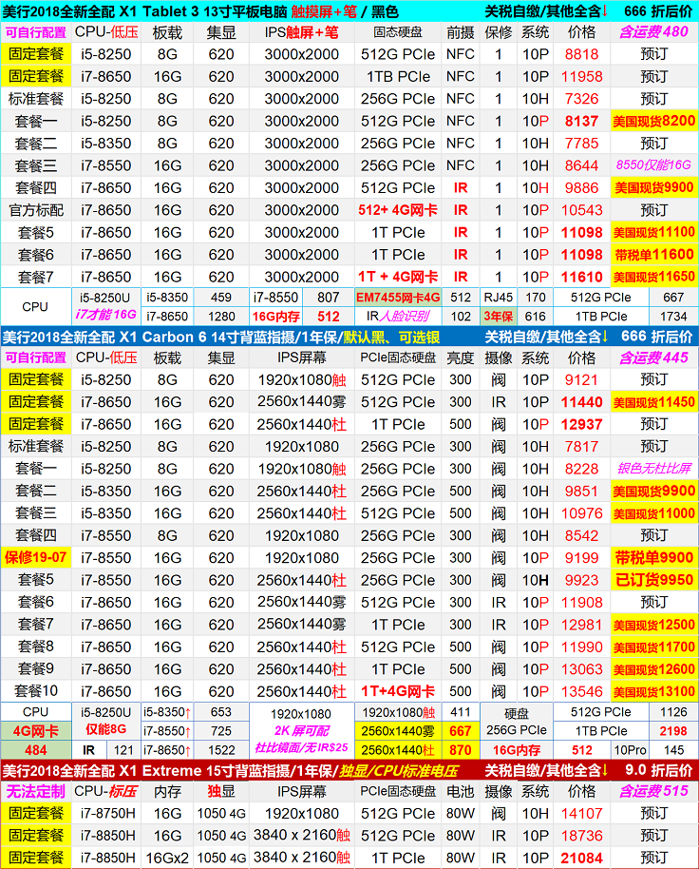Click the upgrade price 1734

[x=673, y=317]
